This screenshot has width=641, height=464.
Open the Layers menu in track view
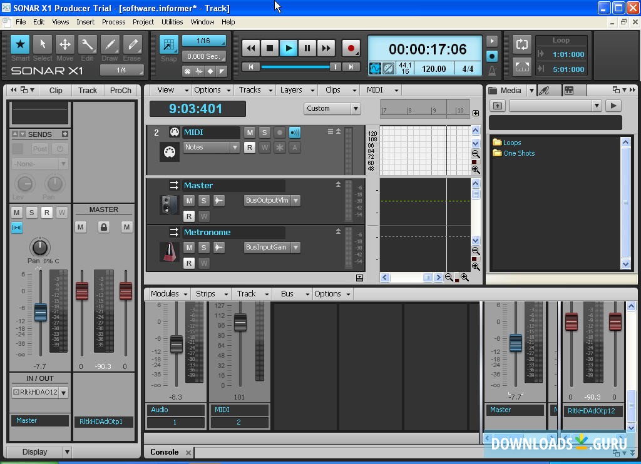(297, 90)
